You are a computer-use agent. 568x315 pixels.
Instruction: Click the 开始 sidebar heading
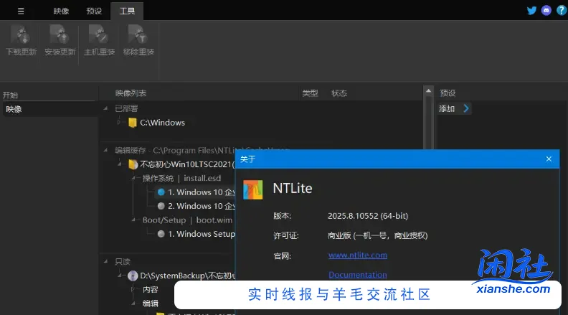point(10,95)
